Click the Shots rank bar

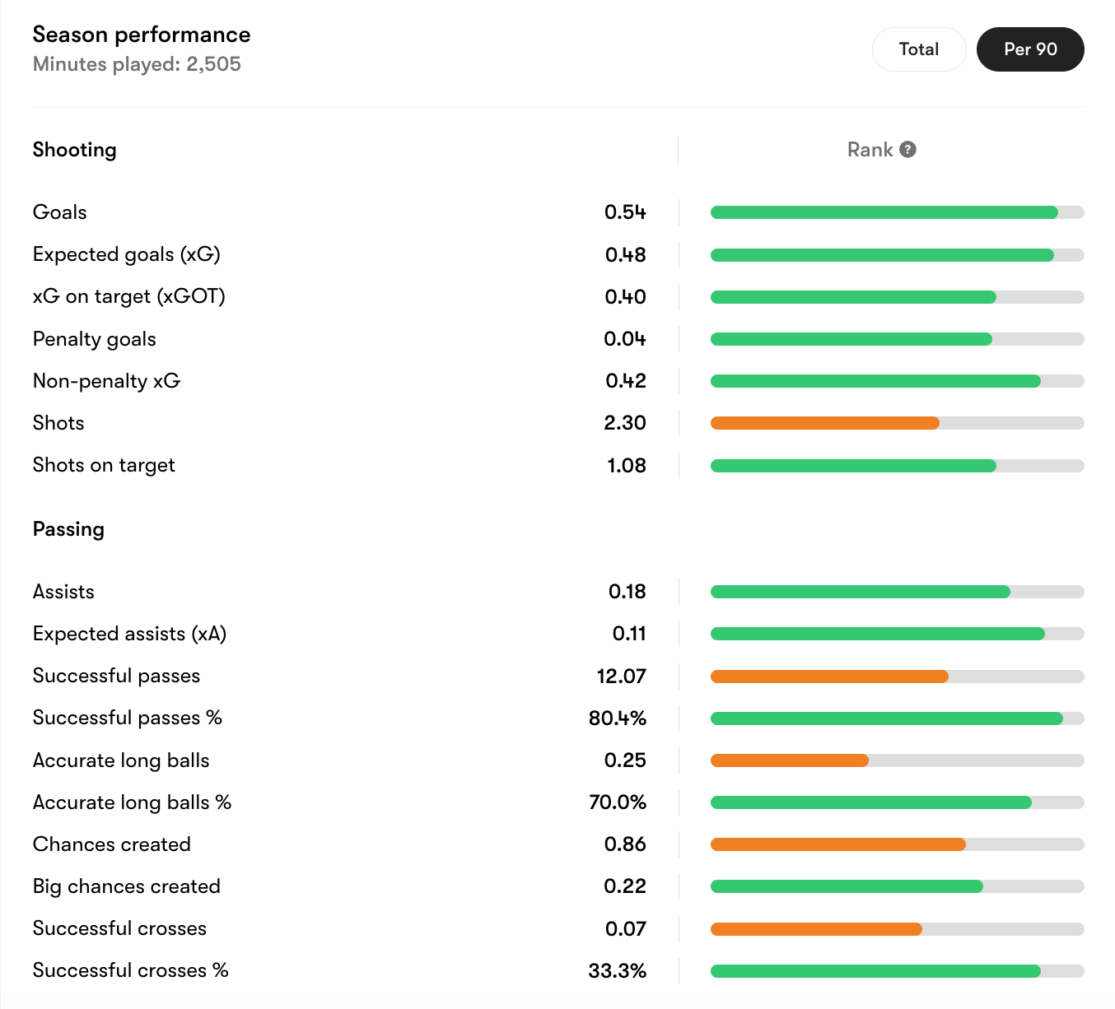(896, 423)
